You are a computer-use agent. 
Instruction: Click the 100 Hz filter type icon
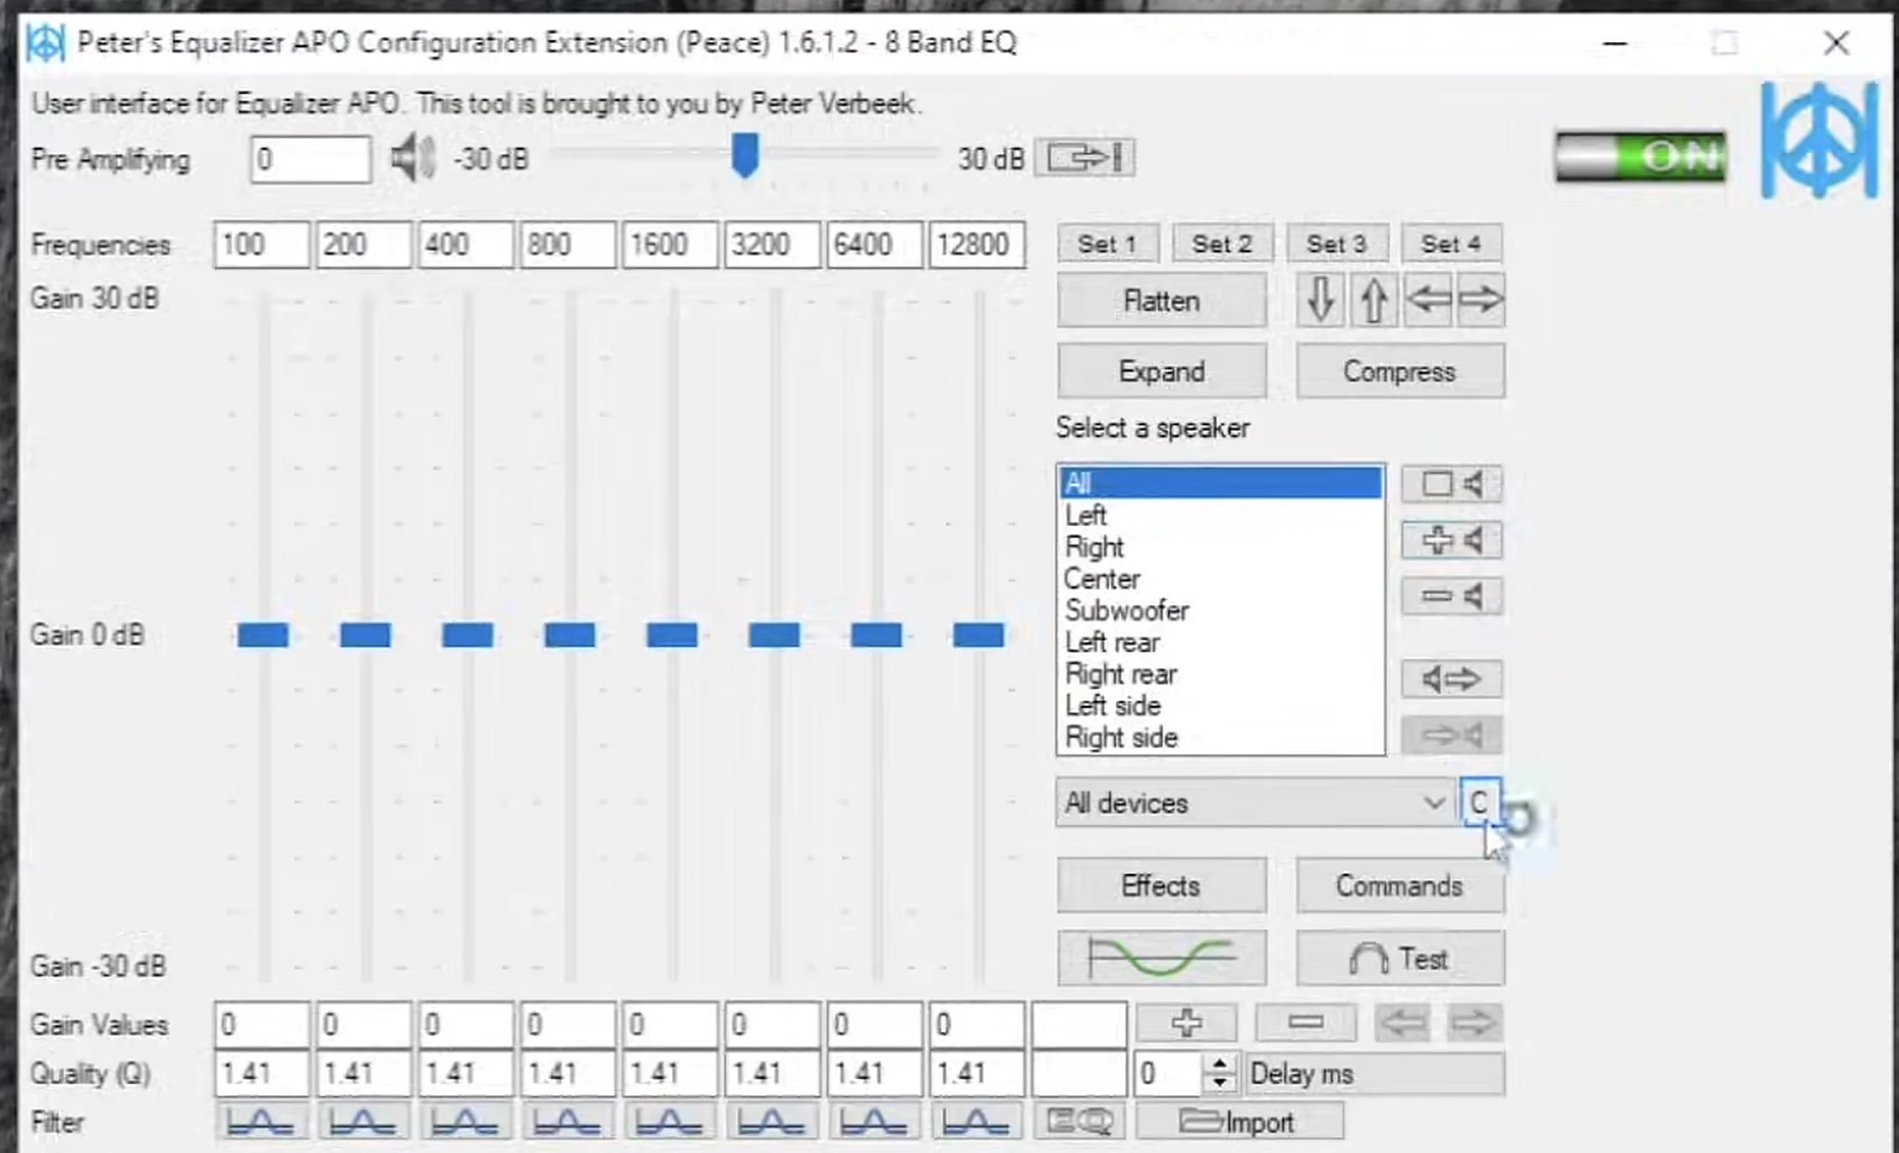coord(261,1122)
